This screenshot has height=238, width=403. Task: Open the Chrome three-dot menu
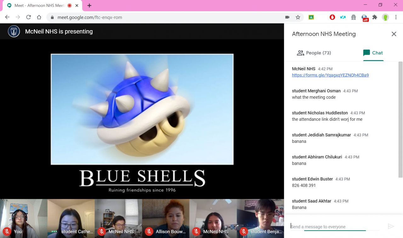click(396, 17)
